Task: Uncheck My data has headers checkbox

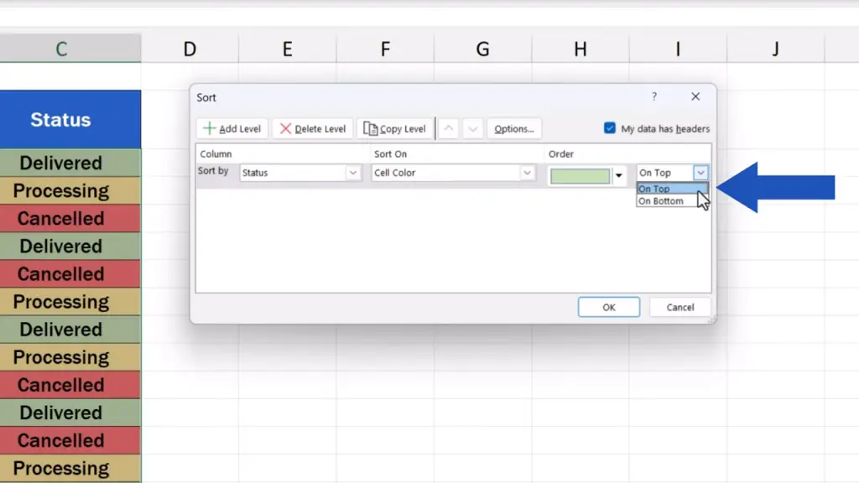Action: [x=610, y=128]
